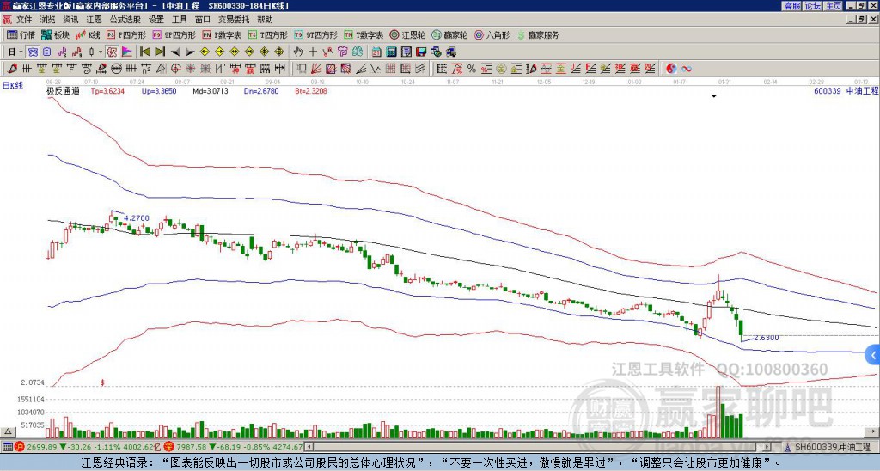
Task: Click the black right-pointing arrow icon
Action: 190,52
